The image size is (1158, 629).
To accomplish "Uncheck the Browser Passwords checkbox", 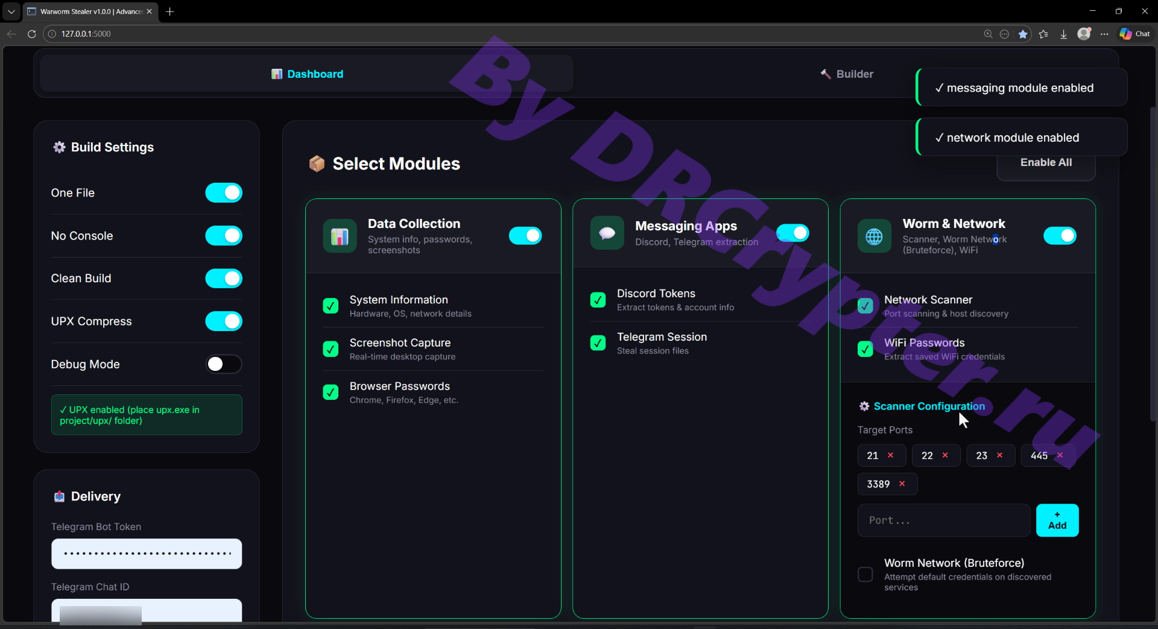I will [331, 393].
